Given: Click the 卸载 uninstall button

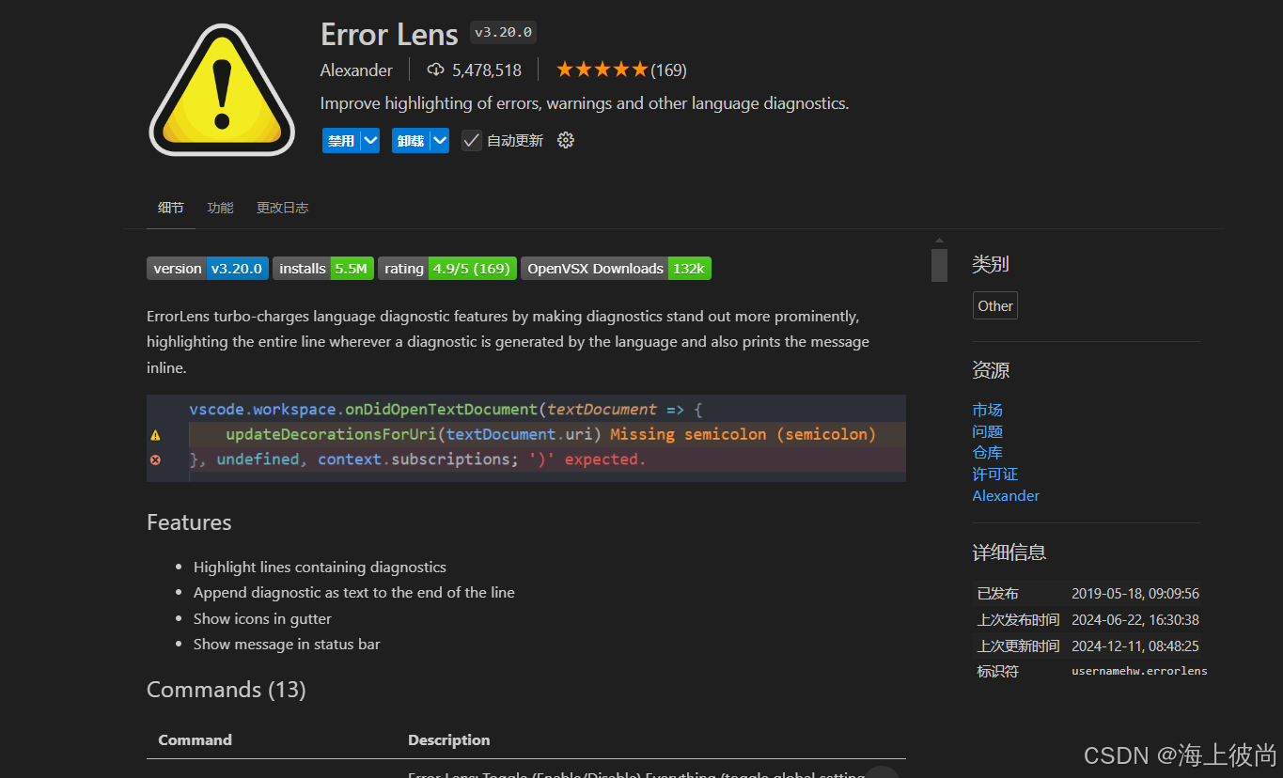Looking at the screenshot, I should (x=411, y=140).
